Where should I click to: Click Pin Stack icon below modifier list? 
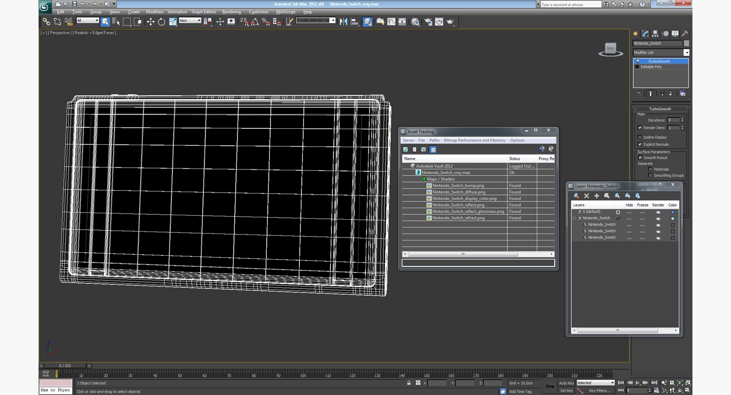[638, 93]
